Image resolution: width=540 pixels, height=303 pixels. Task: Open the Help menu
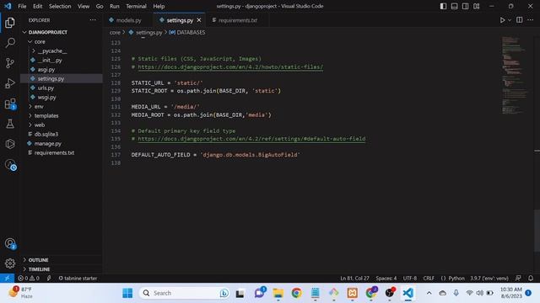pyautogui.click(x=159, y=6)
